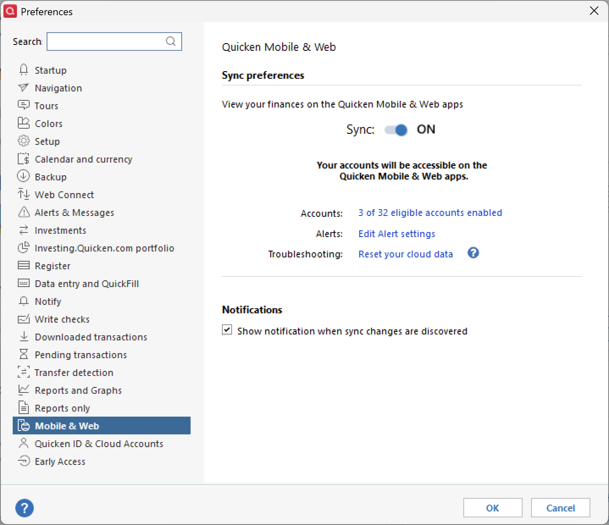609x525 pixels.
Task: Open help with the bottom question mark icon
Action: pyautogui.click(x=25, y=508)
